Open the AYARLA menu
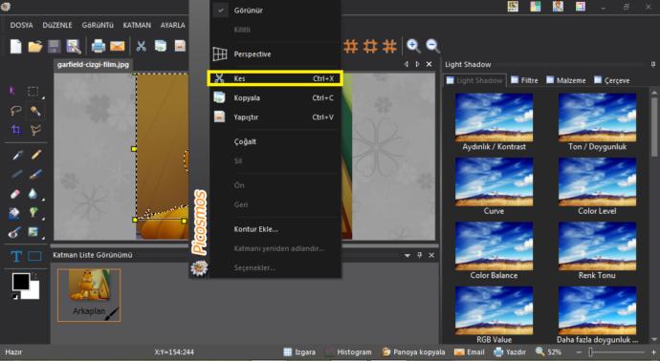Screen dimensions: 660x361 coord(172,25)
